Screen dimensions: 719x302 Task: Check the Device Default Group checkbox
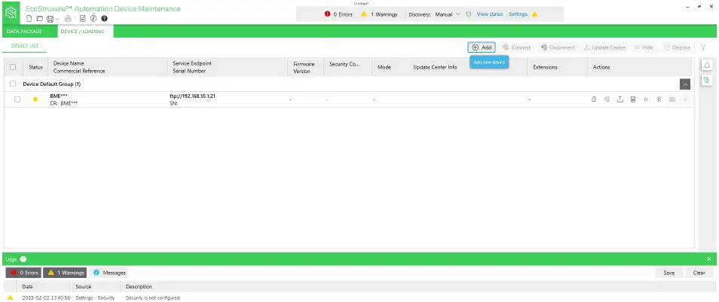click(13, 84)
